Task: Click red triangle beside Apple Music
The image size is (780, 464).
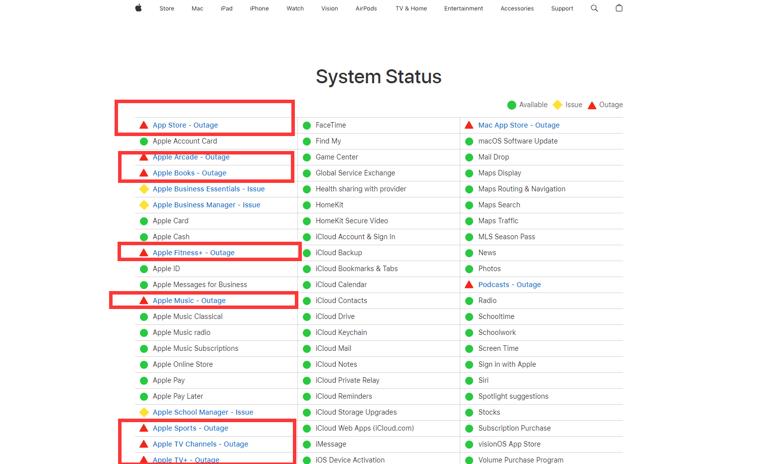Action: (x=144, y=301)
